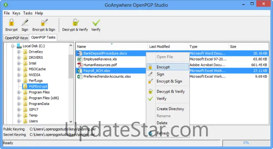The image size is (273, 149).
Task: Click the Users folder icon
Action: [x=26, y=121]
